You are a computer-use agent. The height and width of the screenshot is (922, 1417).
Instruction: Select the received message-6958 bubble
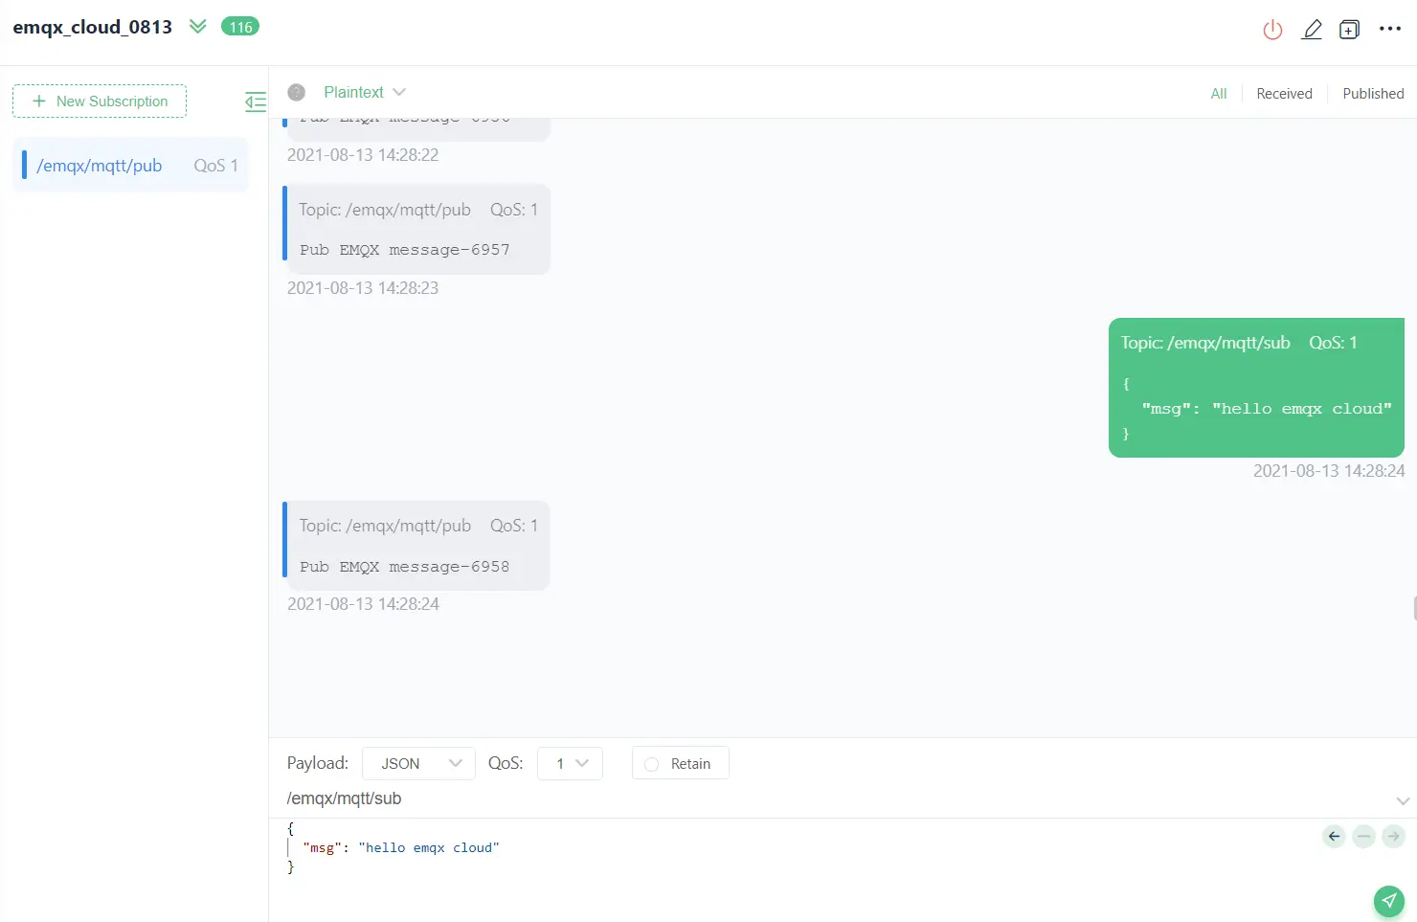click(x=416, y=546)
